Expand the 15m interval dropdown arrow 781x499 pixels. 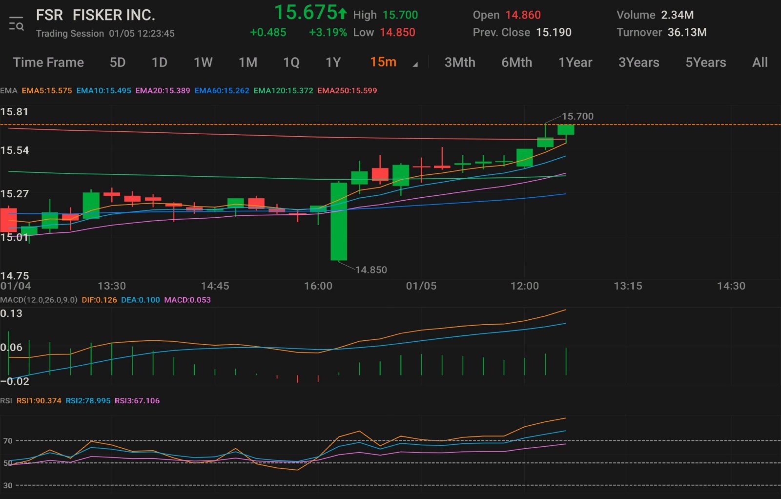(x=415, y=64)
